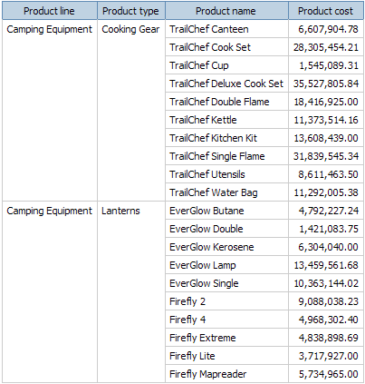Select the TrailChef Deluxe Cook Set cell
The image size is (365, 384).
point(226,84)
